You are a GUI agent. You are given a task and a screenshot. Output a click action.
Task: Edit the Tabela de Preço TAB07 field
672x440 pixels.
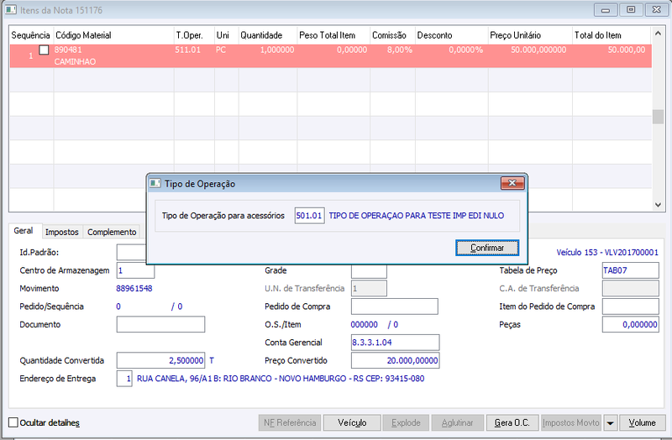coord(631,270)
